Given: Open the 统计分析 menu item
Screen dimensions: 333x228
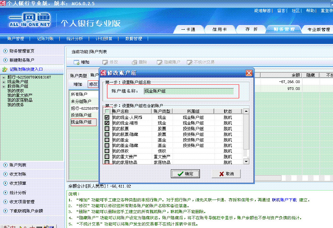Looking at the screenshot, I should coord(74,39).
